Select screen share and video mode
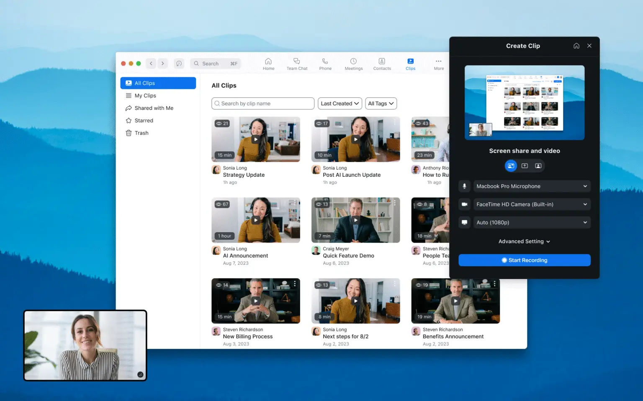 (x=511, y=166)
